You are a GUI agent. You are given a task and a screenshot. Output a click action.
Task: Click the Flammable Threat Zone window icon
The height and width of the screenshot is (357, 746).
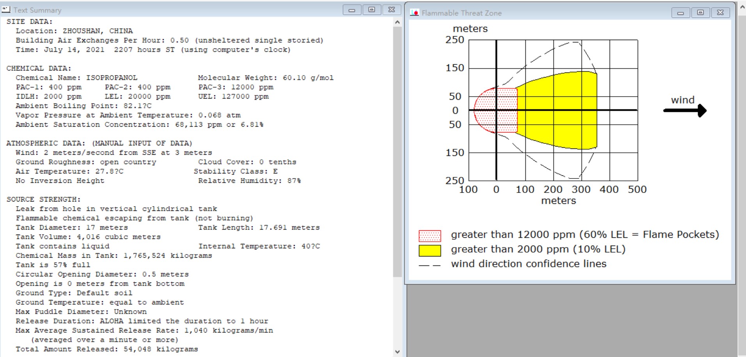pyautogui.click(x=415, y=12)
